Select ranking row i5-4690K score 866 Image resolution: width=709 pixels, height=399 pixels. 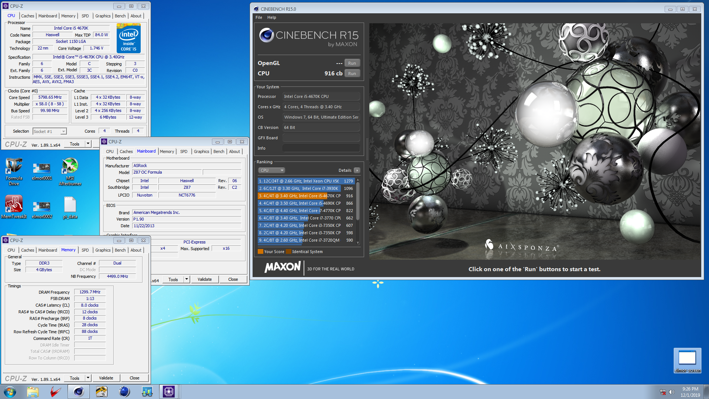tap(306, 203)
